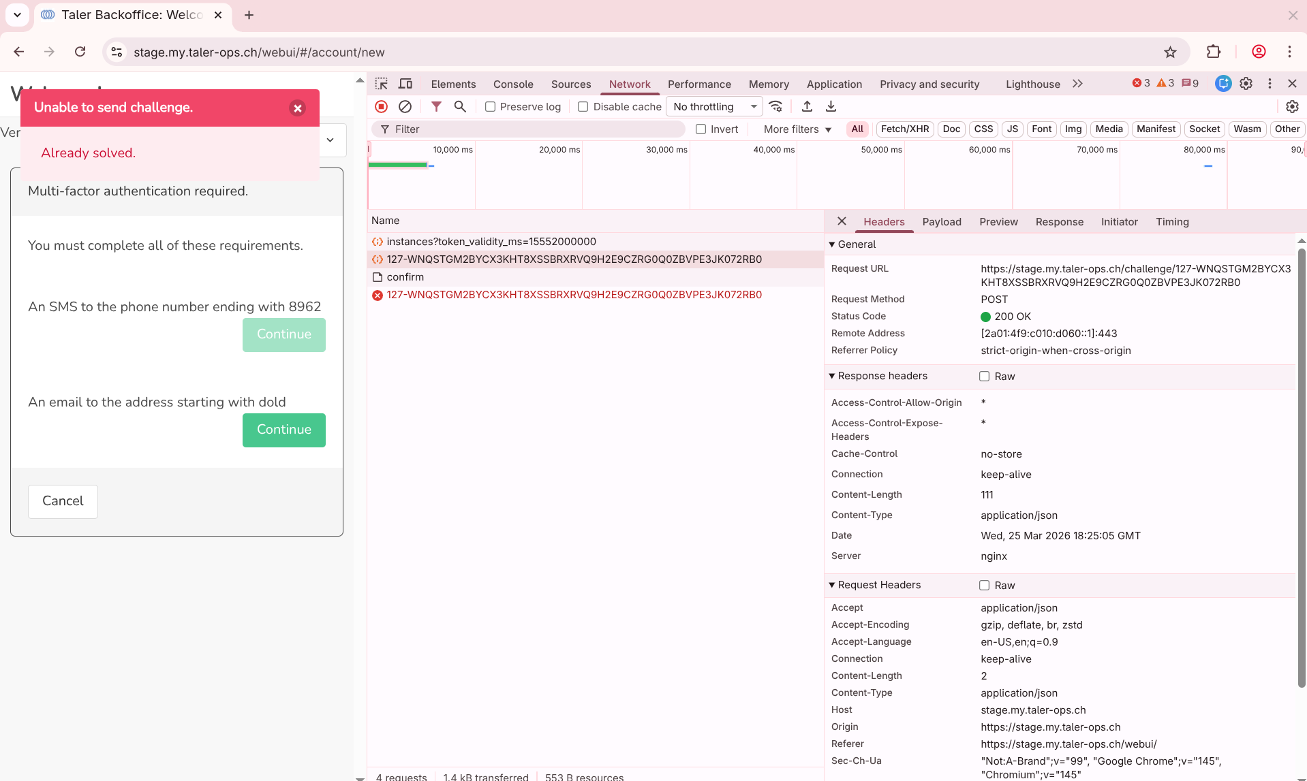Open the No throttling dropdown
The width and height of the screenshot is (1307, 781).
click(714, 107)
